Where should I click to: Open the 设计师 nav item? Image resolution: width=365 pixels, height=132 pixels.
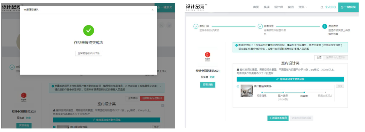coord(278,7)
